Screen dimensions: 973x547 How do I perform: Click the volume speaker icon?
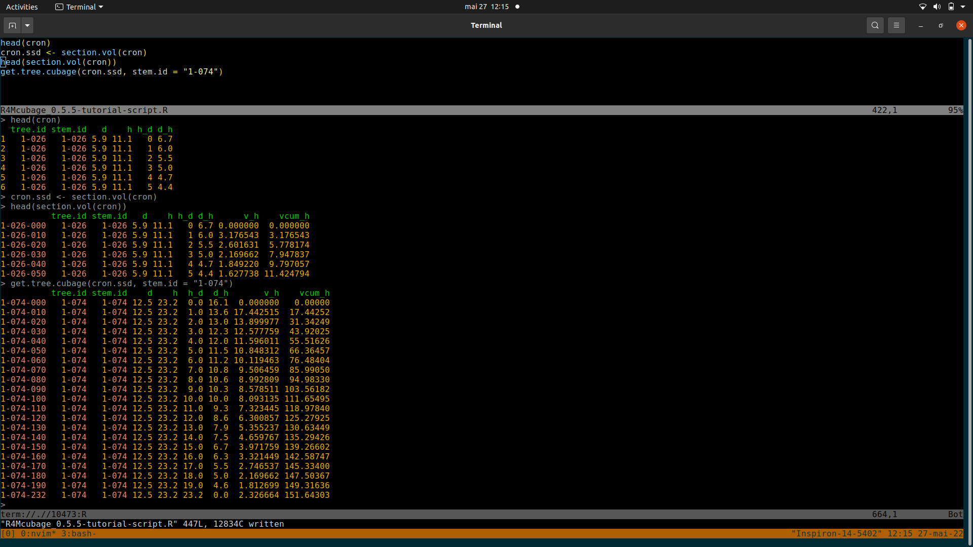pyautogui.click(x=937, y=7)
